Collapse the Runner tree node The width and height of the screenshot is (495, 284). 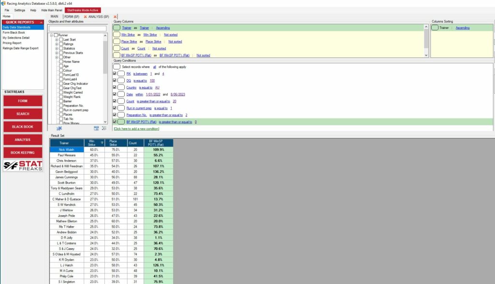[51, 35]
